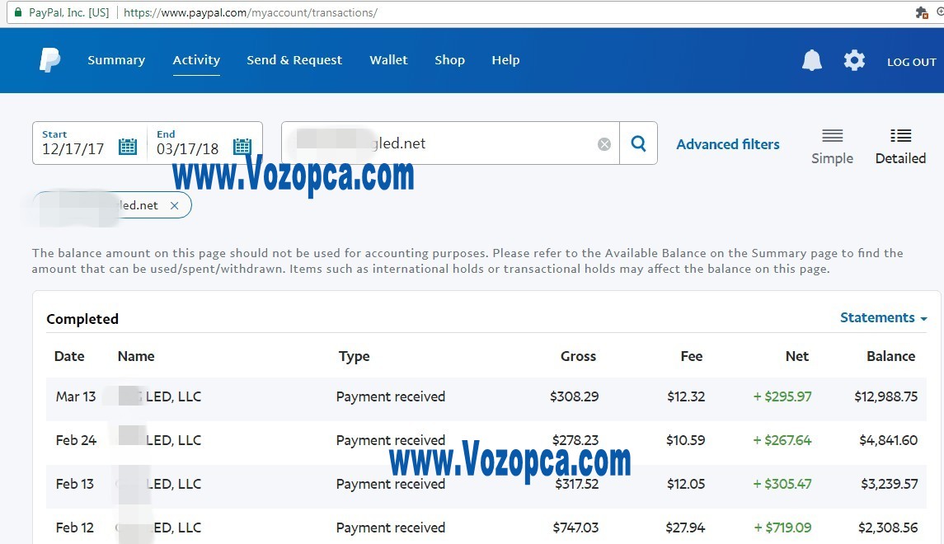Select net amount + $295.97
944x544 pixels.
[x=782, y=397]
